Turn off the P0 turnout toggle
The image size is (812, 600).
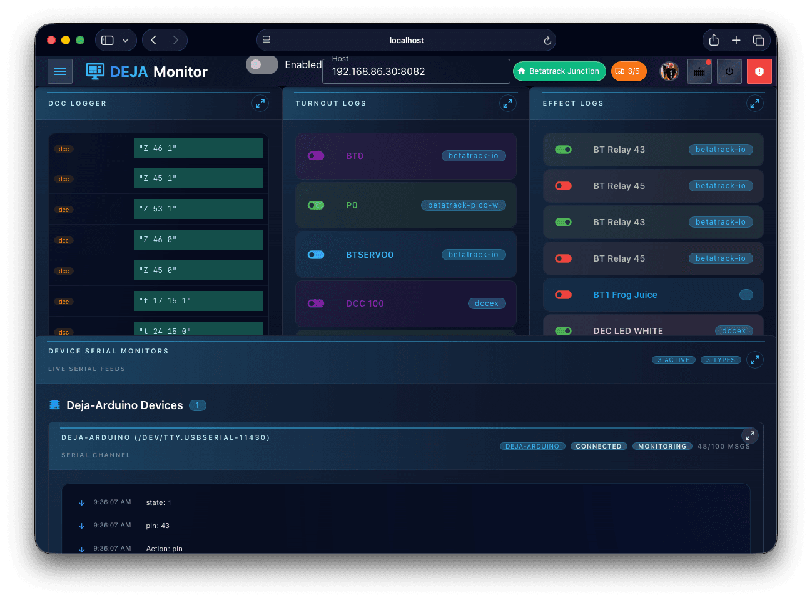316,205
